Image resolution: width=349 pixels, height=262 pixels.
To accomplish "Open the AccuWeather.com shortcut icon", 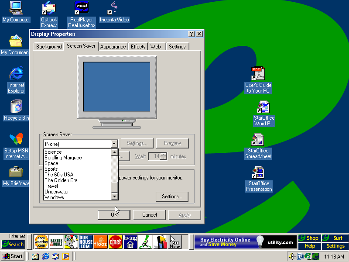I will tap(41, 242).
